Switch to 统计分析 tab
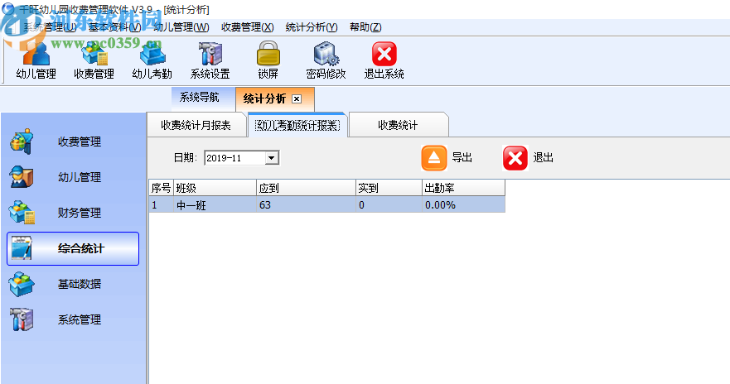Image resolution: width=730 pixels, height=384 pixels. [274, 99]
